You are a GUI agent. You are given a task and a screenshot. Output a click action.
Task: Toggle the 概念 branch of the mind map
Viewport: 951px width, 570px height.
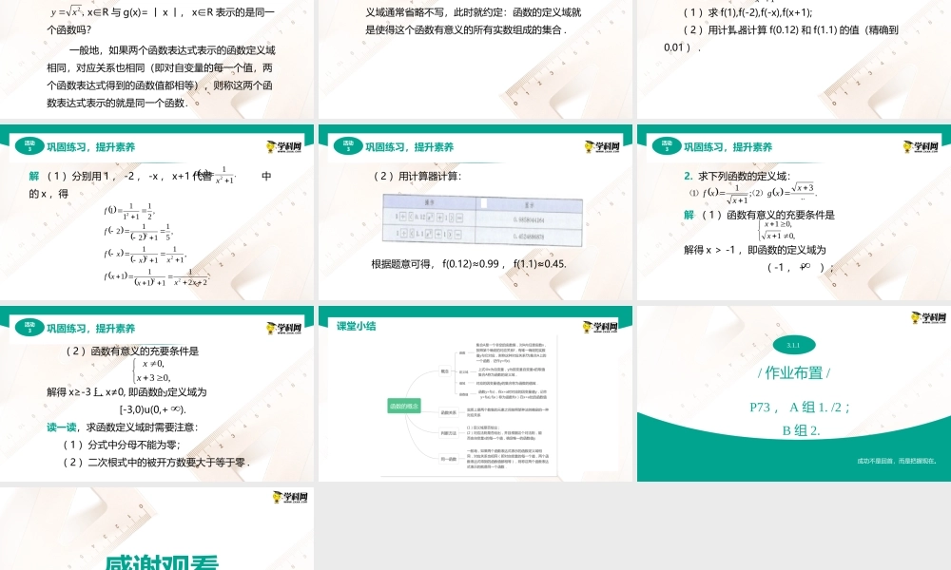point(444,371)
